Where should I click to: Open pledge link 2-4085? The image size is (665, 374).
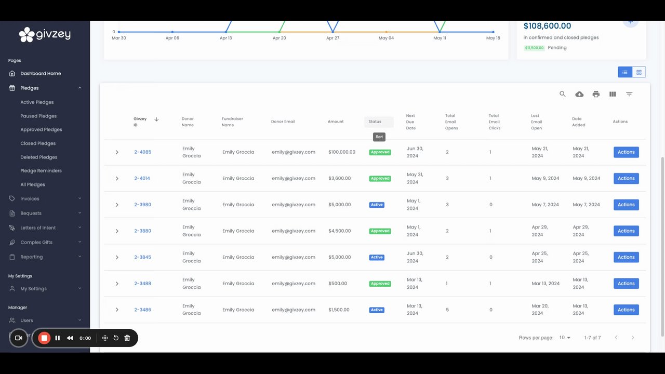142,152
